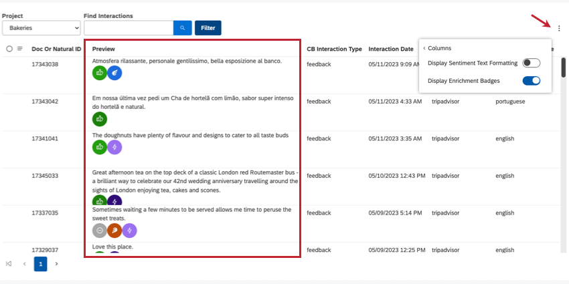This screenshot has height=284, width=569.
Task: Go to next page arrow
Action: tap(56, 264)
